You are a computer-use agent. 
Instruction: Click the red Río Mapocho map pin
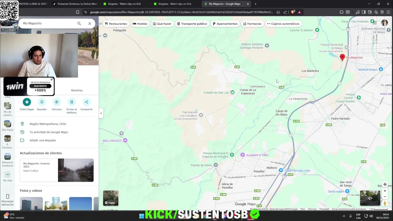click(x=342, y=57)
